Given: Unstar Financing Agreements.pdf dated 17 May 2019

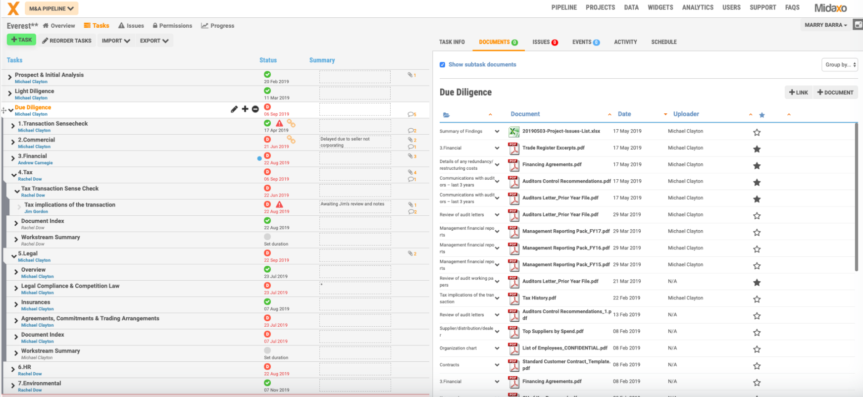Looking at the screenshot, I should click(757, 166).
